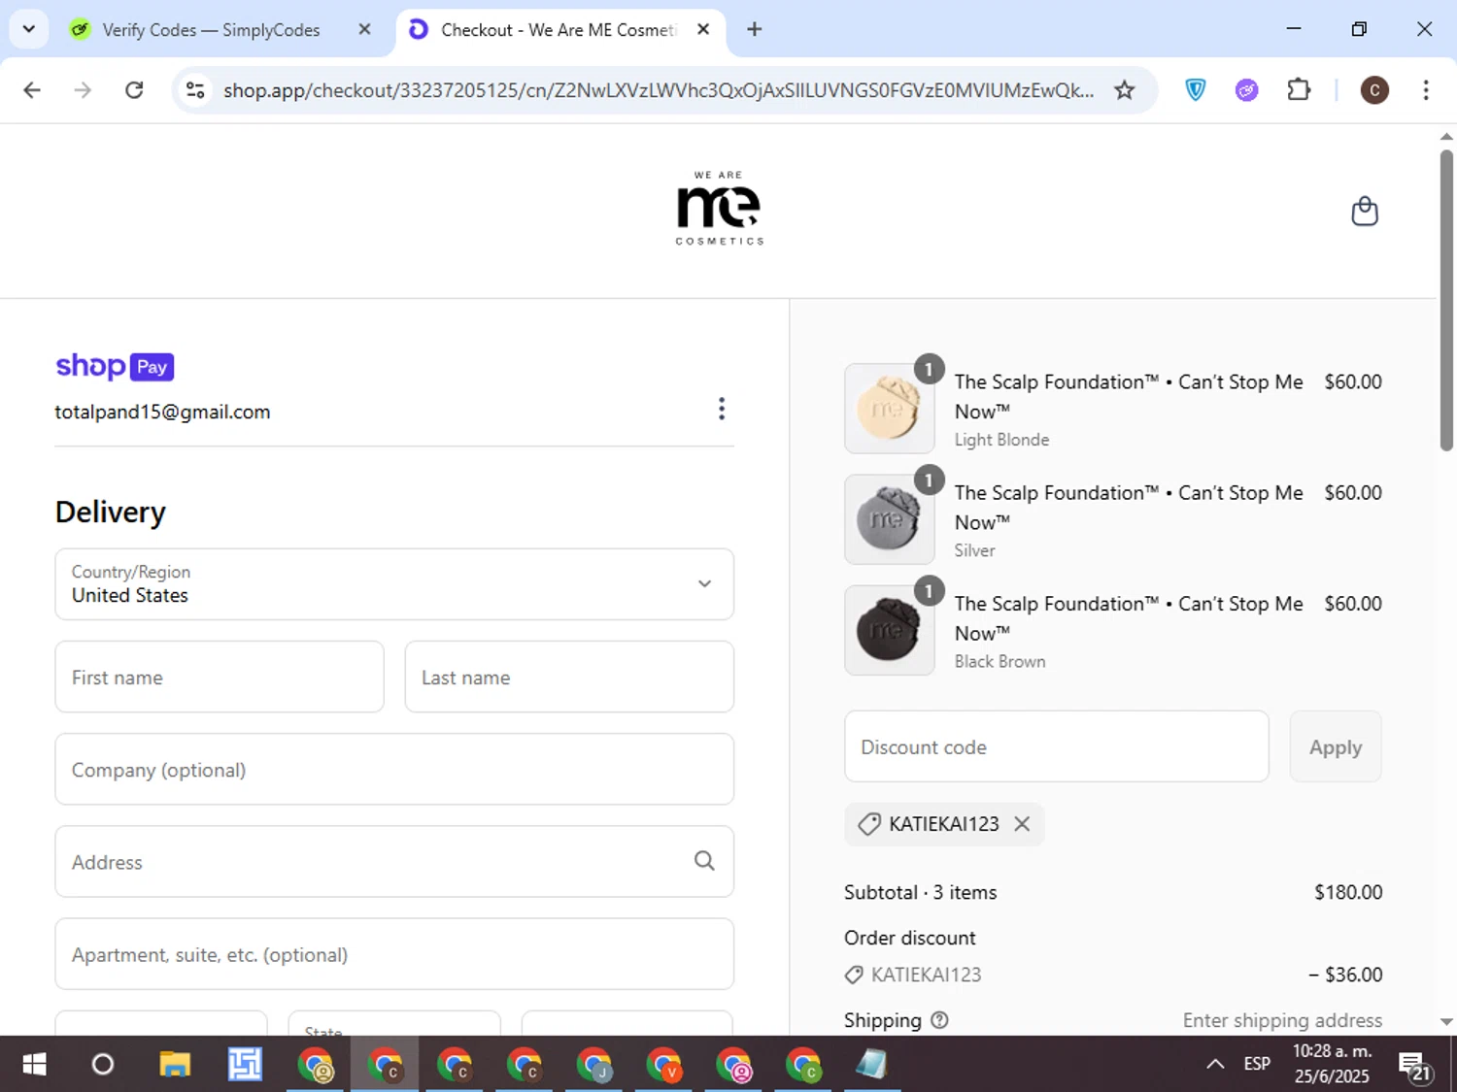View site information icon in address bar
1457x1092 pixels.
(195, 90)
